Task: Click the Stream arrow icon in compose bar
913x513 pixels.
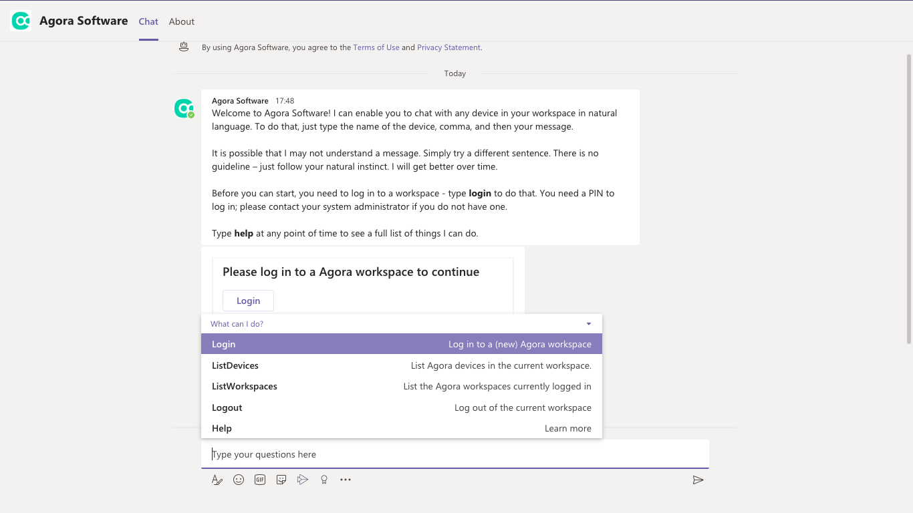Action: tap(303, 480)
